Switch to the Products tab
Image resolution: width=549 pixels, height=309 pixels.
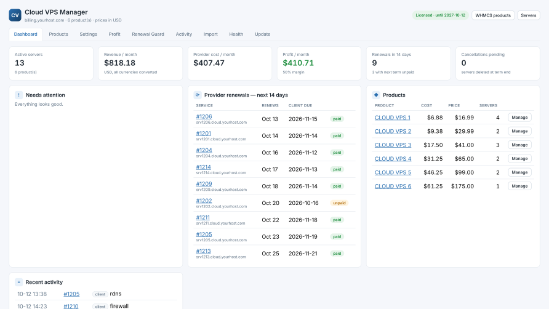pyautogui.click(x=58, y=34)
